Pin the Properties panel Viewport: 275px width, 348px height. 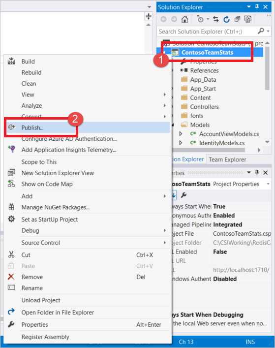tap(257, 172)
